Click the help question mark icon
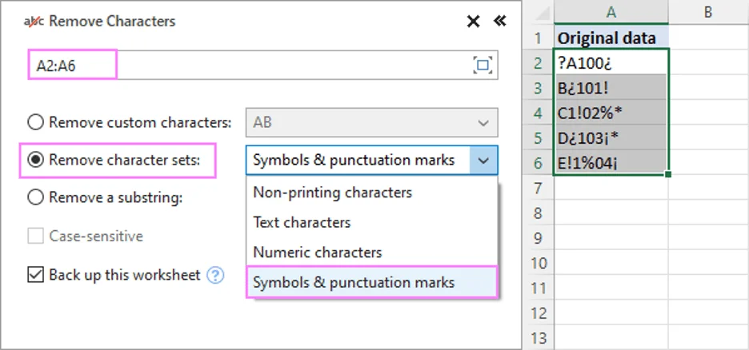749x350 pixels. (215, 276)
